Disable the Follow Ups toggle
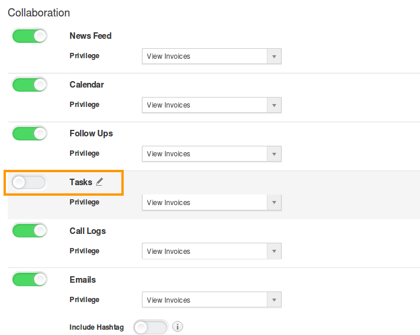The image size is (420, 335). [29, 133]
